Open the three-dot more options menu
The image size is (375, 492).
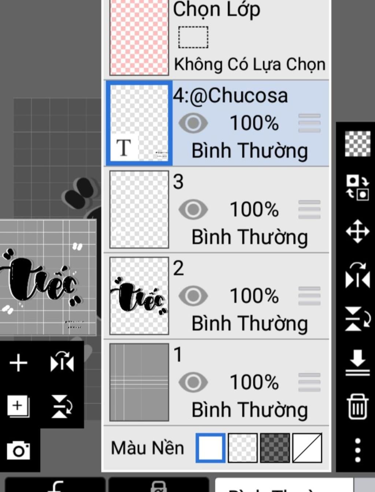point(358,450)
